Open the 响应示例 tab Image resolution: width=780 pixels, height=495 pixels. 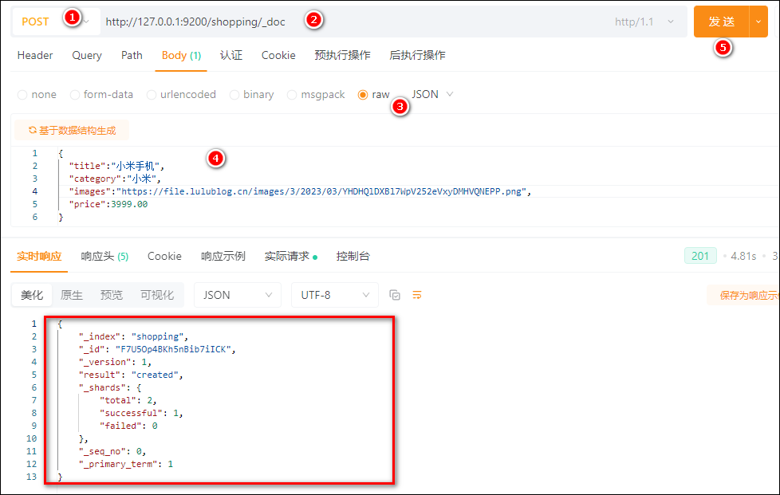223,257
